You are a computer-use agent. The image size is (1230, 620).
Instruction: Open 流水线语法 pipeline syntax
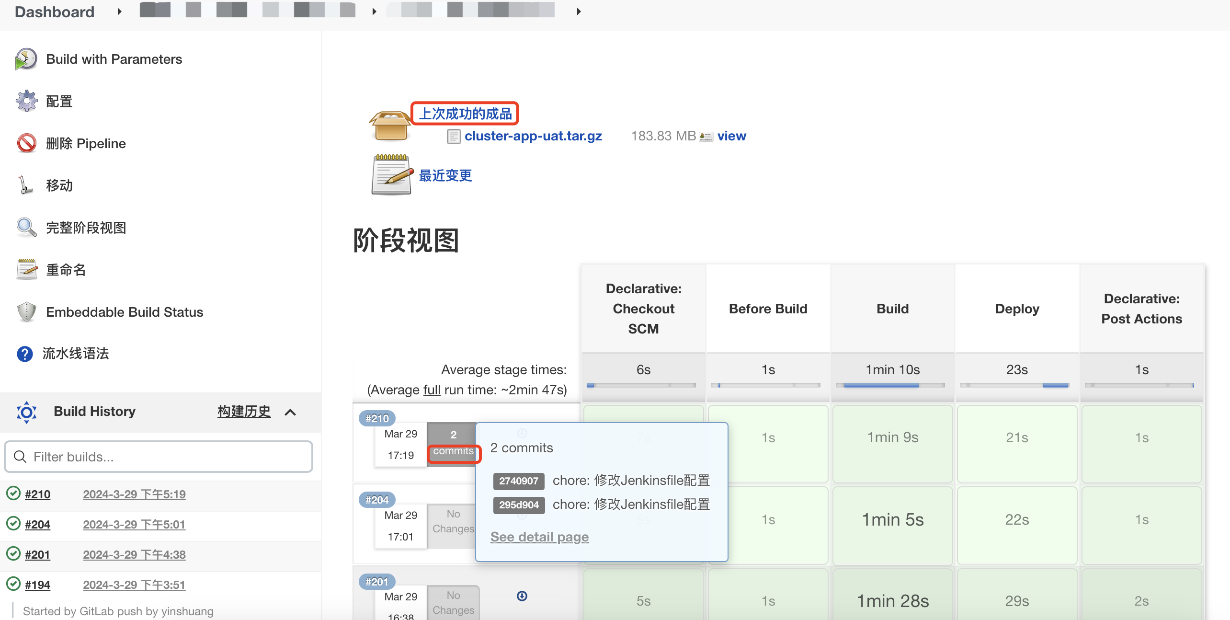(x=75, y=354)
